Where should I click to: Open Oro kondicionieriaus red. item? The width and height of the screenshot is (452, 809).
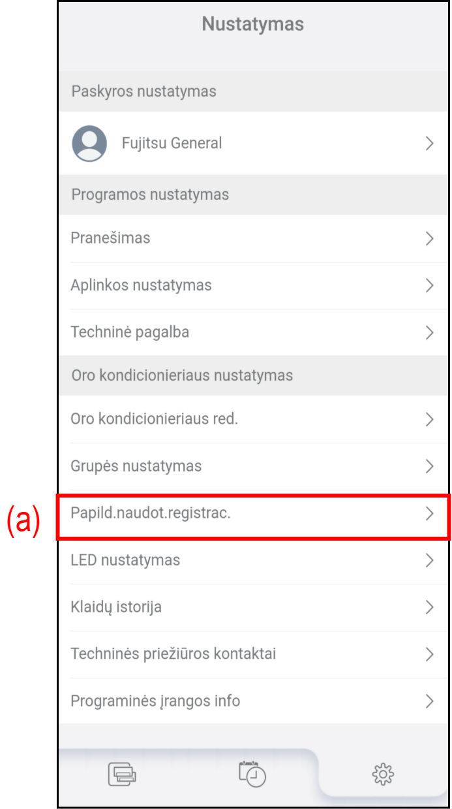[x=253, y=419]
